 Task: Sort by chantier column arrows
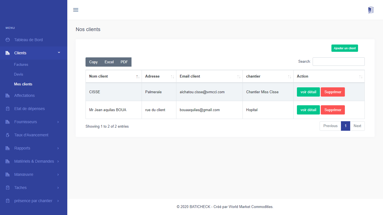(x=289, y=77)
